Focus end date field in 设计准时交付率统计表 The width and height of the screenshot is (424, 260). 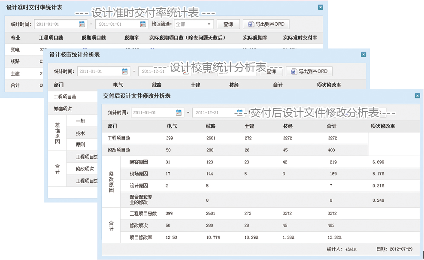pyautogui.click(x=117, y=24)
